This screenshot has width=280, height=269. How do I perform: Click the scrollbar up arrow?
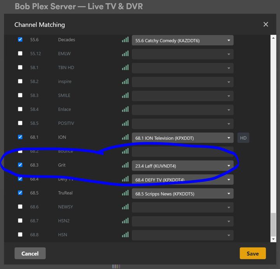click(x=273, y=38)
